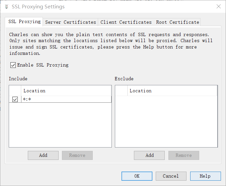
Task: Dismiss the dialog with Cancel
Action: click(x=171, y=176)
